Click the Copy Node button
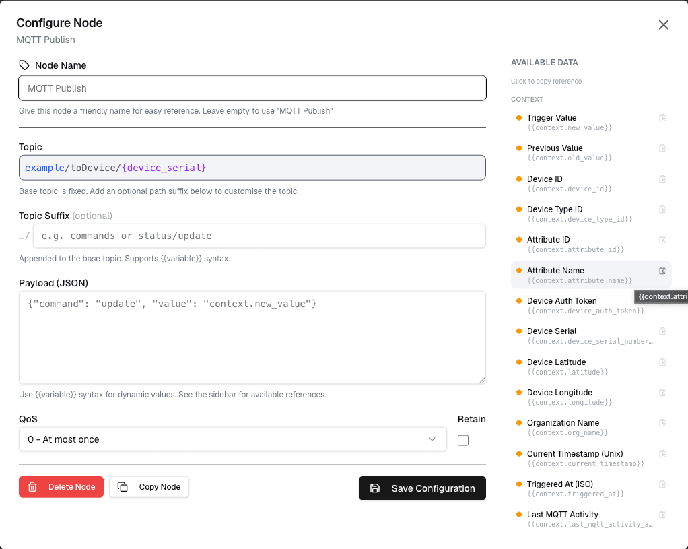 (x=149, y=486)
